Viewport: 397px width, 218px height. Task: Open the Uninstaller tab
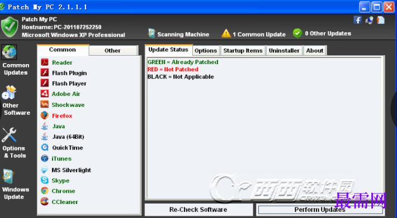tap(284, 51)
